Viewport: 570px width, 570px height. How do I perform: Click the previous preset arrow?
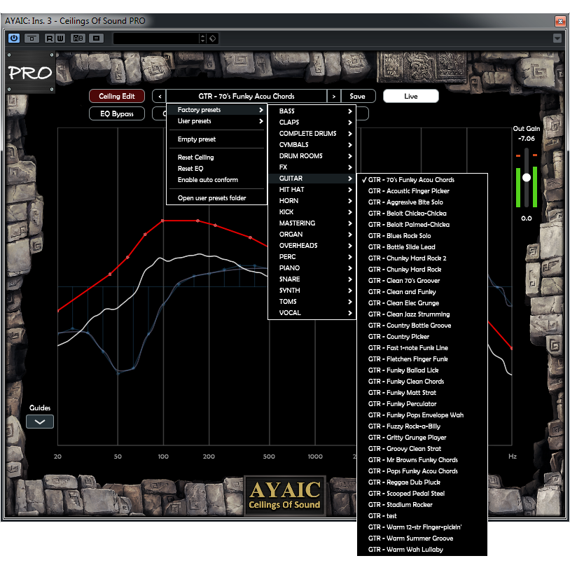point(160,97)
